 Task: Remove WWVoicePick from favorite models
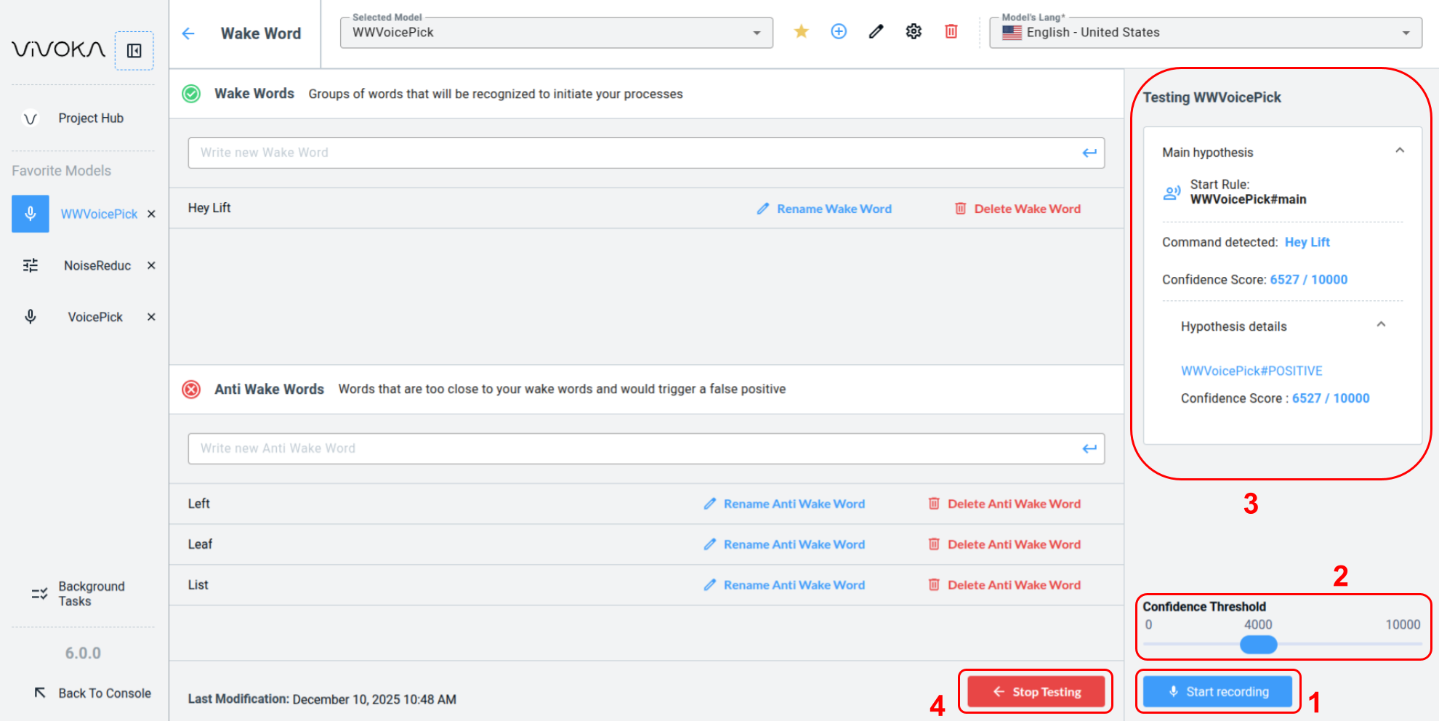[151, 214]
